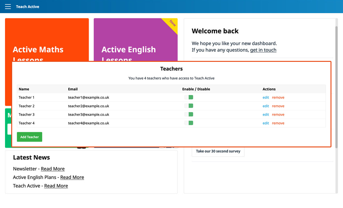Image resolution: width=343 pixels, height=208 pixels.
Task: Click the Name column header
Action: [x=24, y=89]
